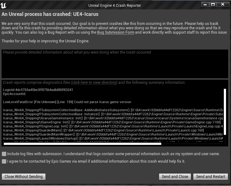
Task: Click the EpicAccountId line
Action: (x=15, y=94)
